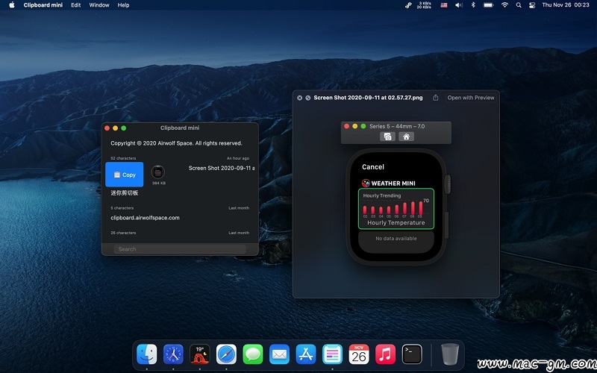This screenshot has height=373, width=597.
Task: Click the Bluetooth status icon
Action: pos(473,5)
